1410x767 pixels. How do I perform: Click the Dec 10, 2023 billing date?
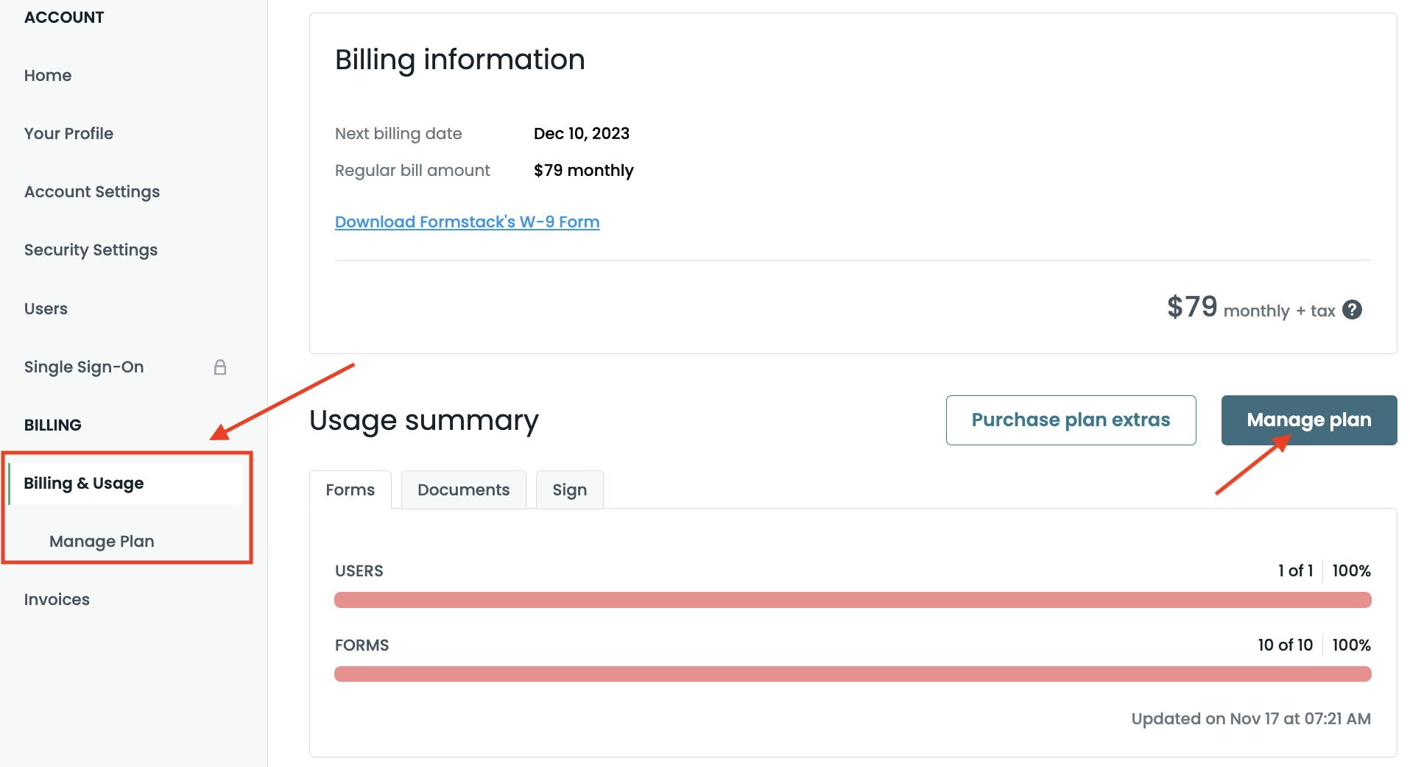click(581, 133)
